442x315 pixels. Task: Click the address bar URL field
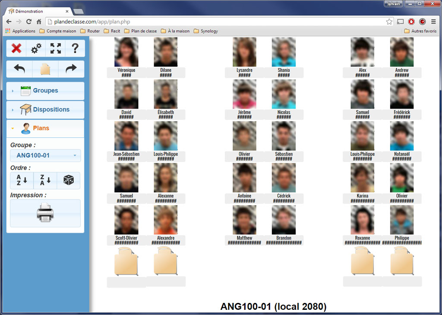pos(216,22)
